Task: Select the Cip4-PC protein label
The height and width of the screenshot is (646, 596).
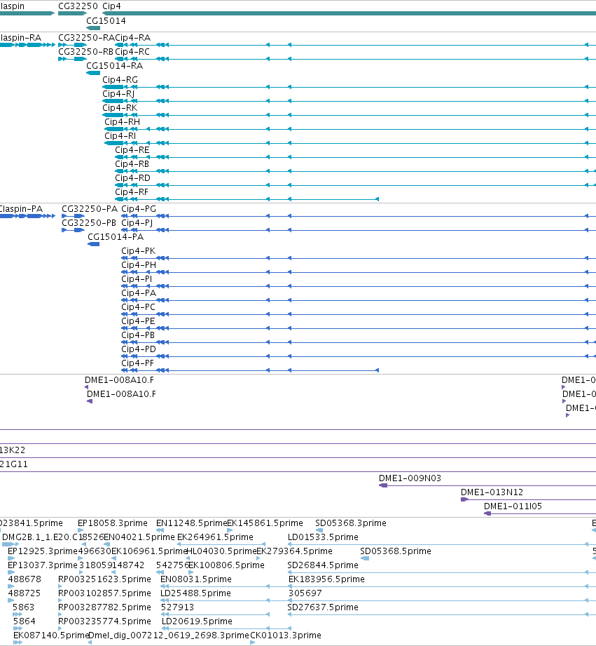Action: point(138,307)
